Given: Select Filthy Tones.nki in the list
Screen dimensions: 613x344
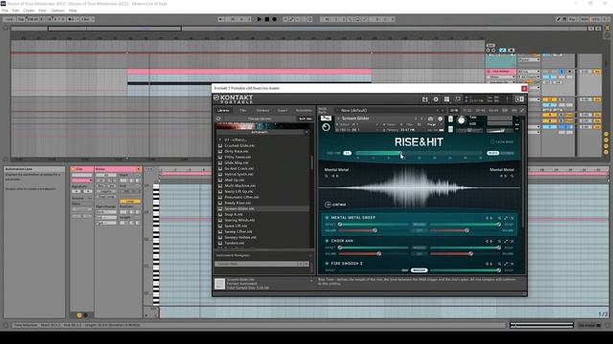Looking at the screenshot, I should pyautogui.click(x=238, y=157).
